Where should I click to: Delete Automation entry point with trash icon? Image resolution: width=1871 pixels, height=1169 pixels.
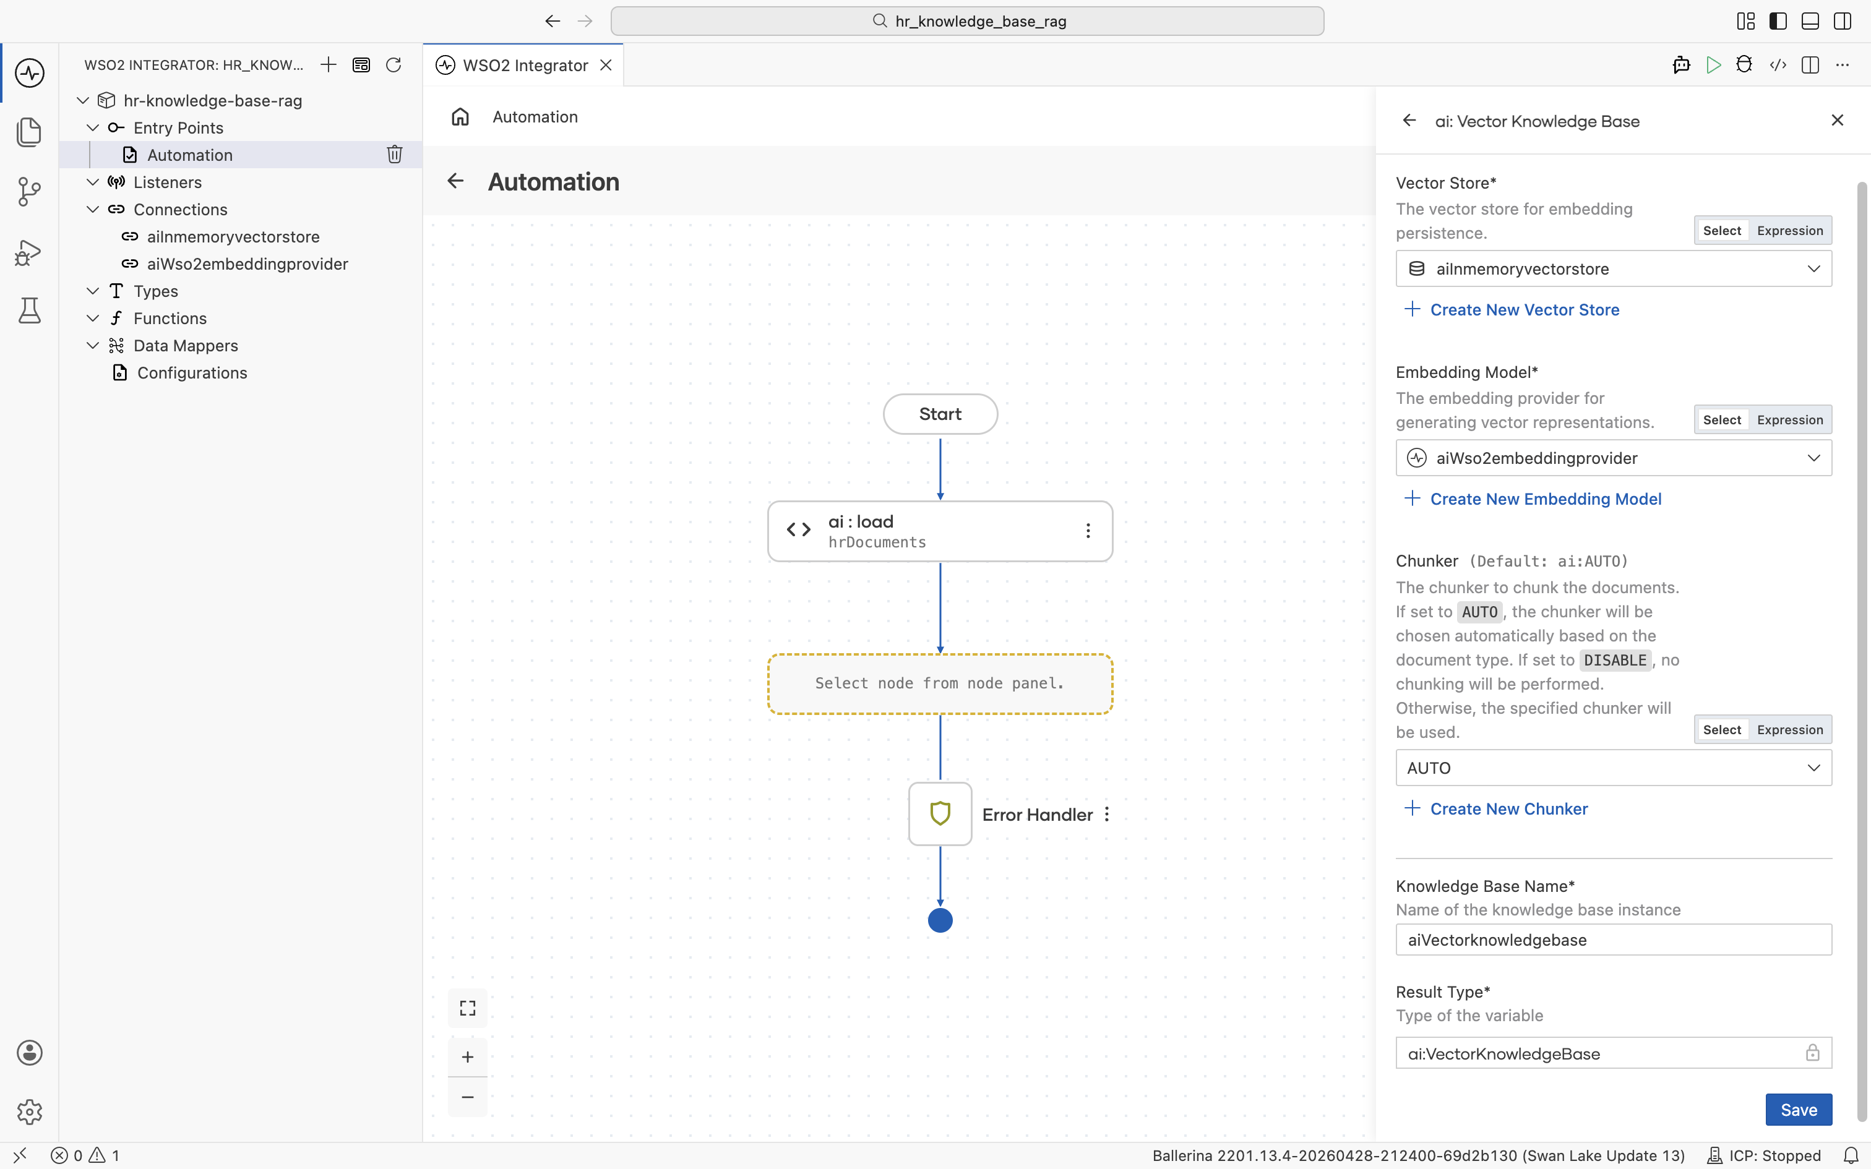click(x=394, y=155)
